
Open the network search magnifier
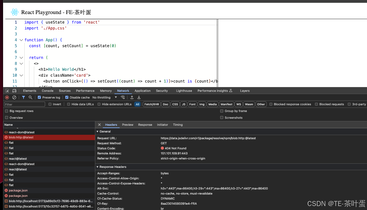pos(31,97)
